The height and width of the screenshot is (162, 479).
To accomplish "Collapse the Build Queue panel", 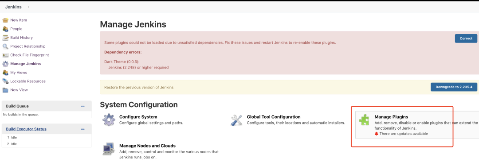I will click(x=82, y=106).
